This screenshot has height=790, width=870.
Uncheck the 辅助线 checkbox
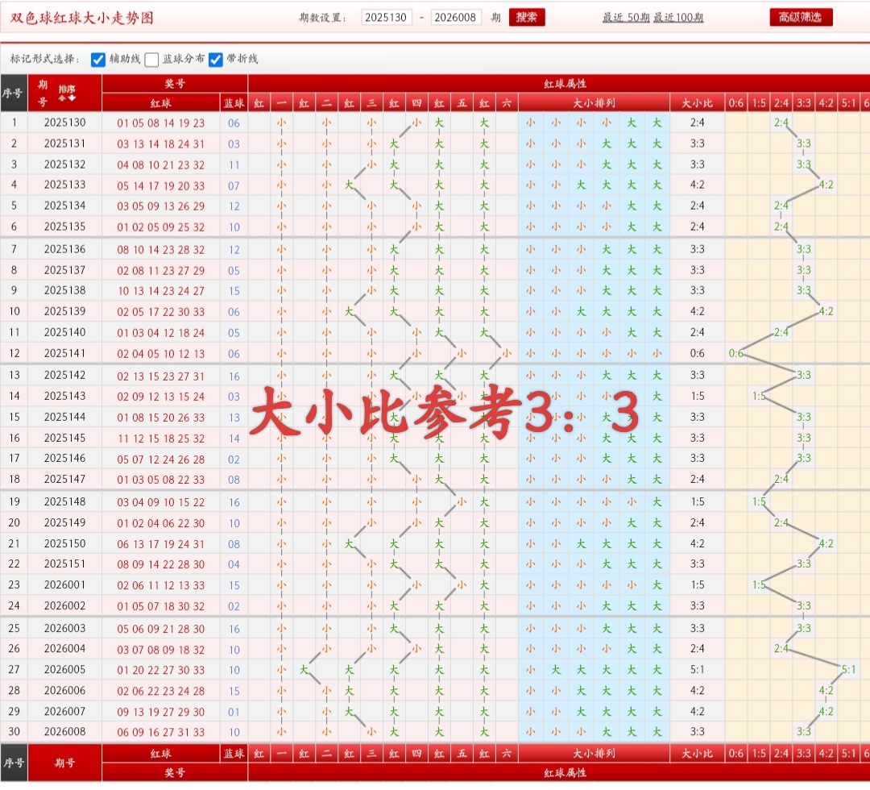pos(98,60)
